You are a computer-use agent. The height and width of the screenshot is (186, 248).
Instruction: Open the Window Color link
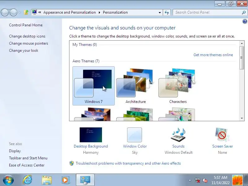[x=135, y=146]
